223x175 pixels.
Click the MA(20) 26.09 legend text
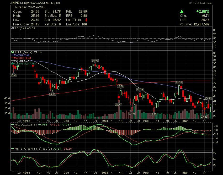(x=22, y=61)
